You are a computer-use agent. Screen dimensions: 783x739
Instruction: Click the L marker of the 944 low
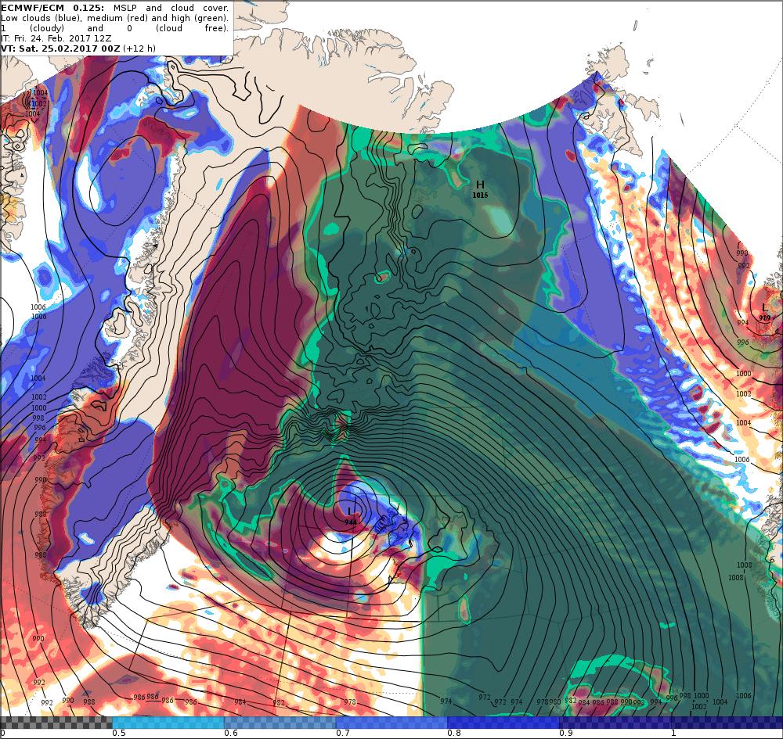[x=351, y=511]
